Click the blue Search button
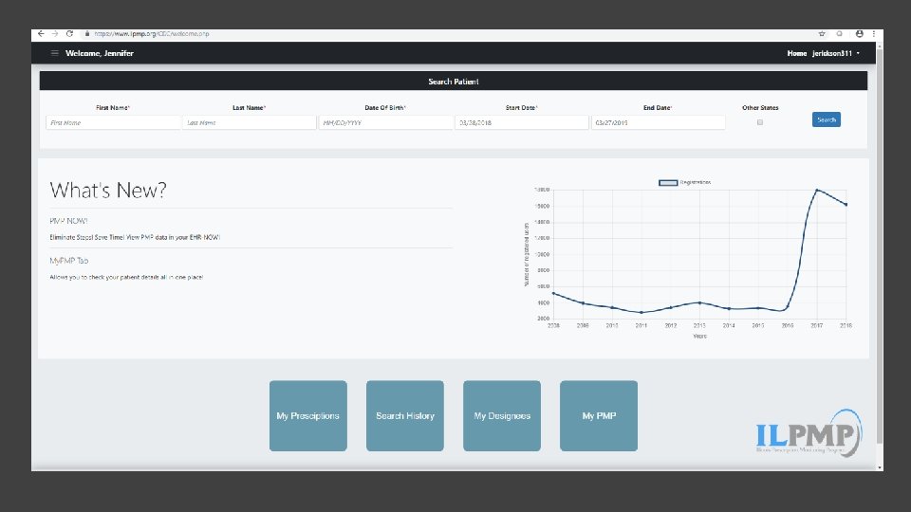 point(827,119)
